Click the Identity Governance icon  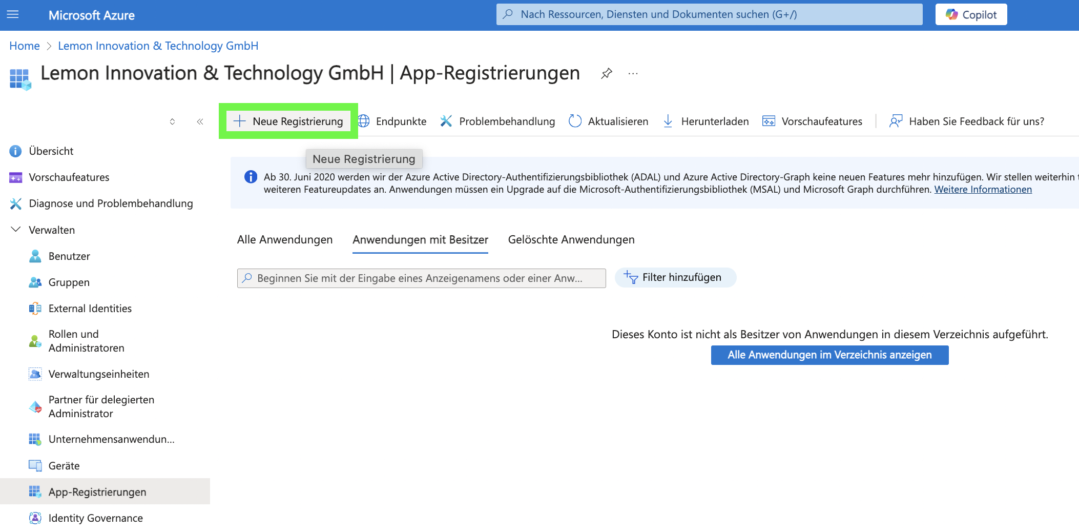[35, 518]
